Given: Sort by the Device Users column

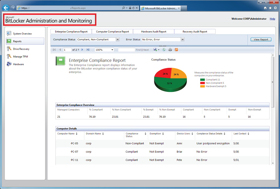Looking at the screenshot, I should coord(192,134).
